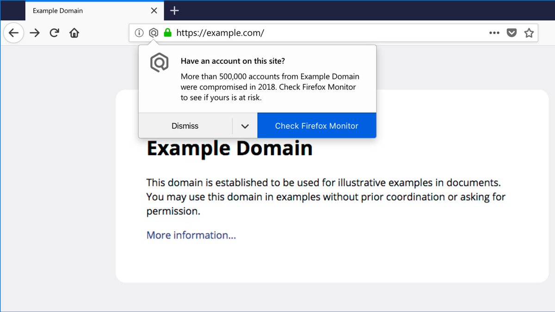Select the Example Domain tab
This screenshot has height=312, width=555.
tap(94, 10)
